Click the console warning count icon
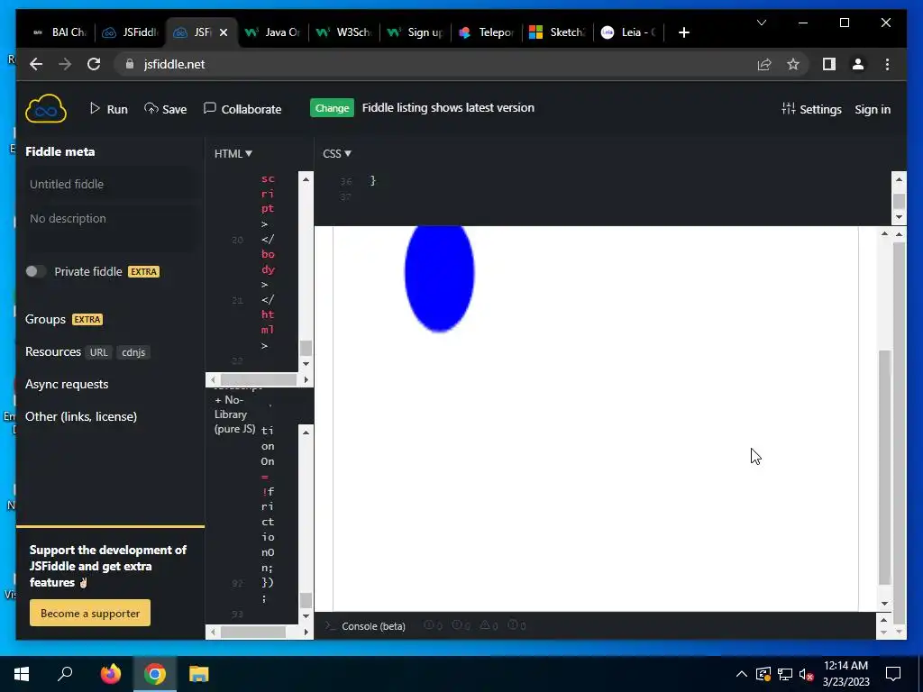923x692 pixels. (489, 625)
